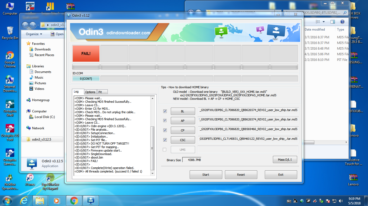The image size is (368, 206).
Task: Enable the UMS checkbox
Action: 165,149
